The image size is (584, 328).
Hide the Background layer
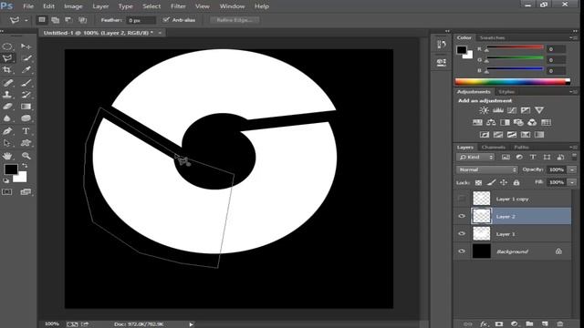(462, 251)
